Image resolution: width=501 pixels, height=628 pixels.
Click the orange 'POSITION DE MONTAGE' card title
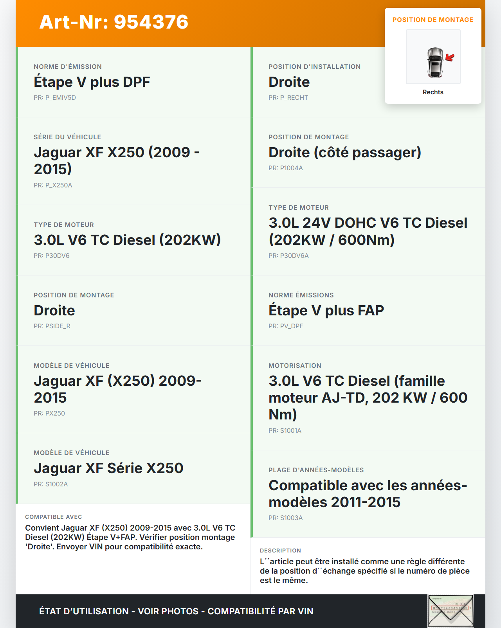click(x=433, y=20)
